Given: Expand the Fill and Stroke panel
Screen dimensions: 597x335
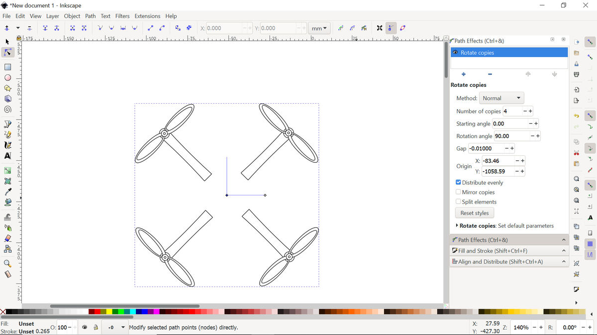Looking at the screenshot, I should pyautogui.click(x=509, y=251).
